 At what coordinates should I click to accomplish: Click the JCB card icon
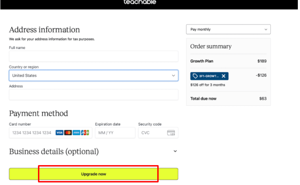[85, 133]
